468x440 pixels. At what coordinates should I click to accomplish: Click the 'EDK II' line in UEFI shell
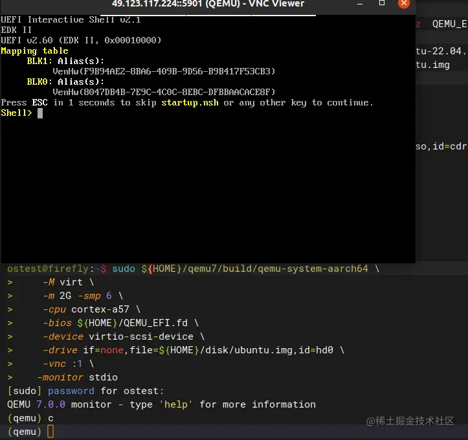16,30
